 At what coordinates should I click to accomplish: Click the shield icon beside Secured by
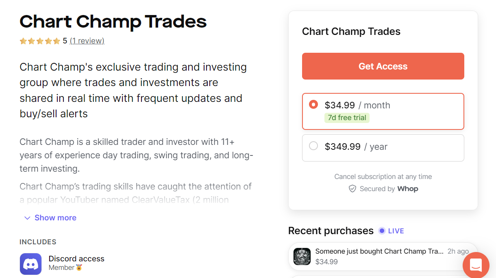352,189
